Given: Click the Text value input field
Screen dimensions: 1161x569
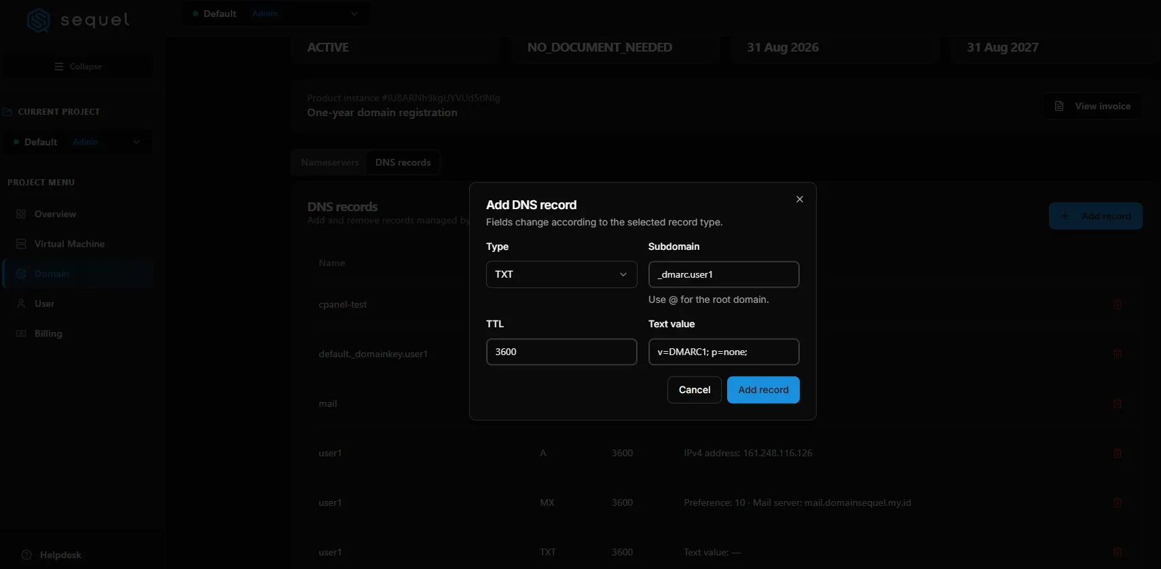Looking at the screenshot, I should 724,352.
